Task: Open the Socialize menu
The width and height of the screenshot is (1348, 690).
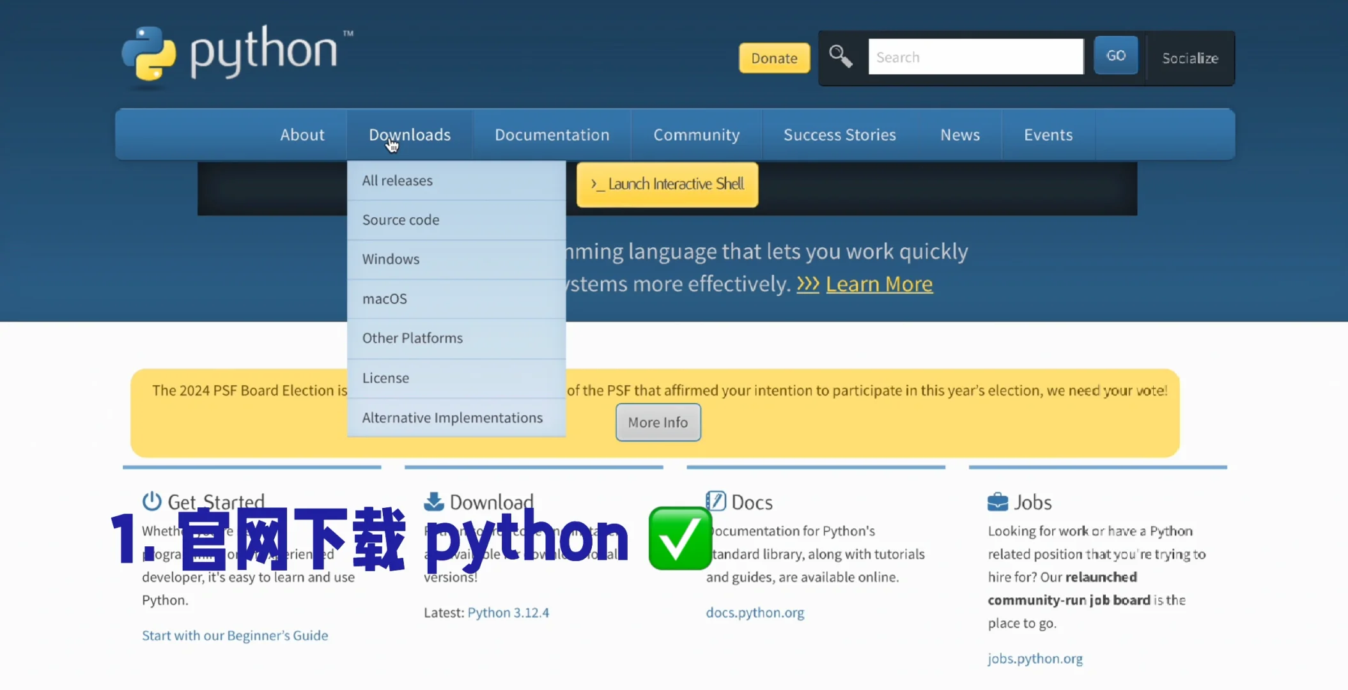Action: coord(1190,58)
